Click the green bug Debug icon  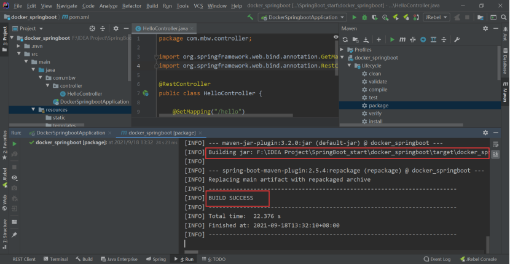[364, 17]
